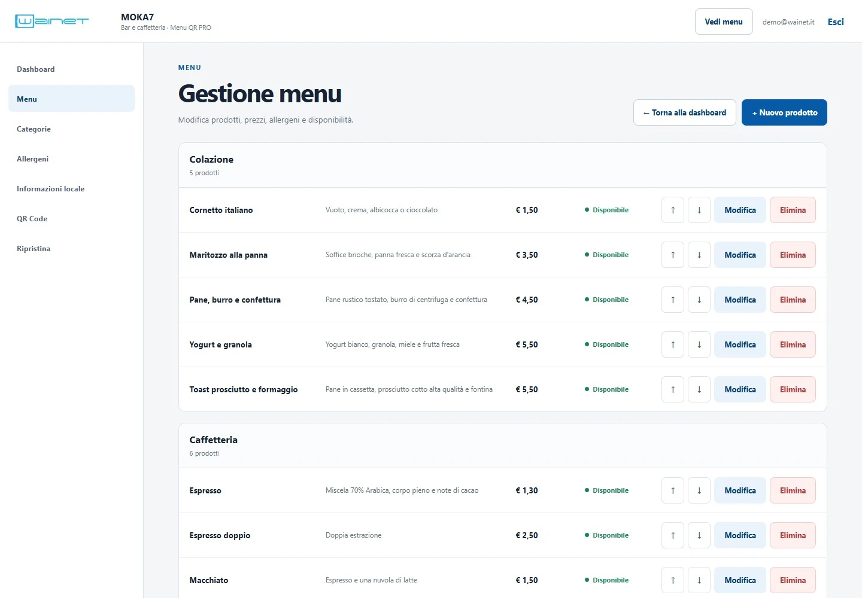The image size is (862, 598).
Task: Go to Categorie section
Action: pyautogui.click(x=71, y=129)
